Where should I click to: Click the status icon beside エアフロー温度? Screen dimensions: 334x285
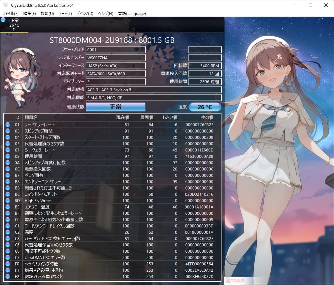coord(8,207)
